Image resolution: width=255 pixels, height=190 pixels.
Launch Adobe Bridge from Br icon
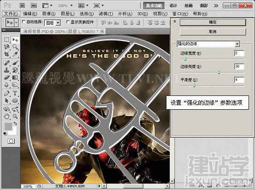(22, 6)
